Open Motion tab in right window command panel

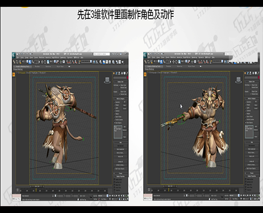click(254, 73)
